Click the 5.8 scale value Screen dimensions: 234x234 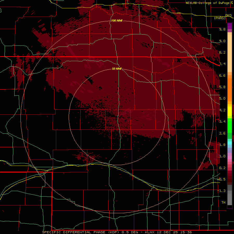(x=222, y=87)
